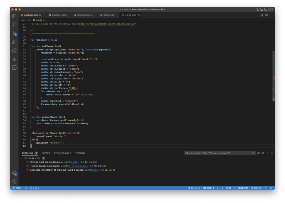Toggle the primary side bar layout icon
Screen dimensions: 285x203
pyautogui.click(x=258, y=9)
